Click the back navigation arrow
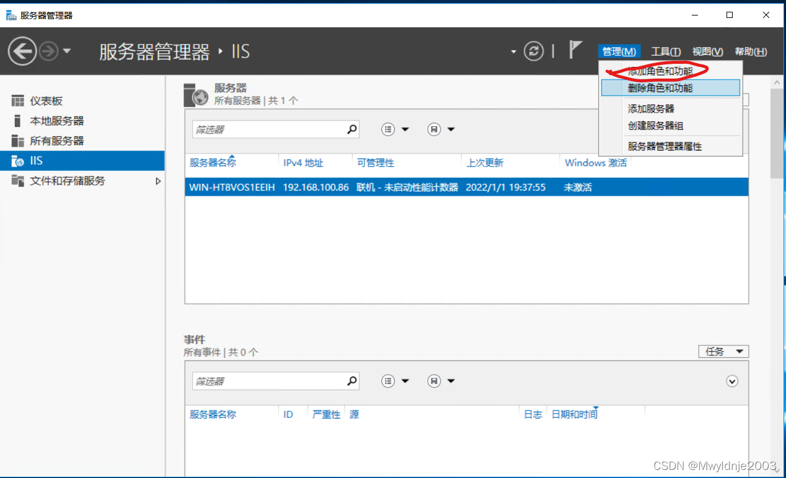 [x=22, y=51]
